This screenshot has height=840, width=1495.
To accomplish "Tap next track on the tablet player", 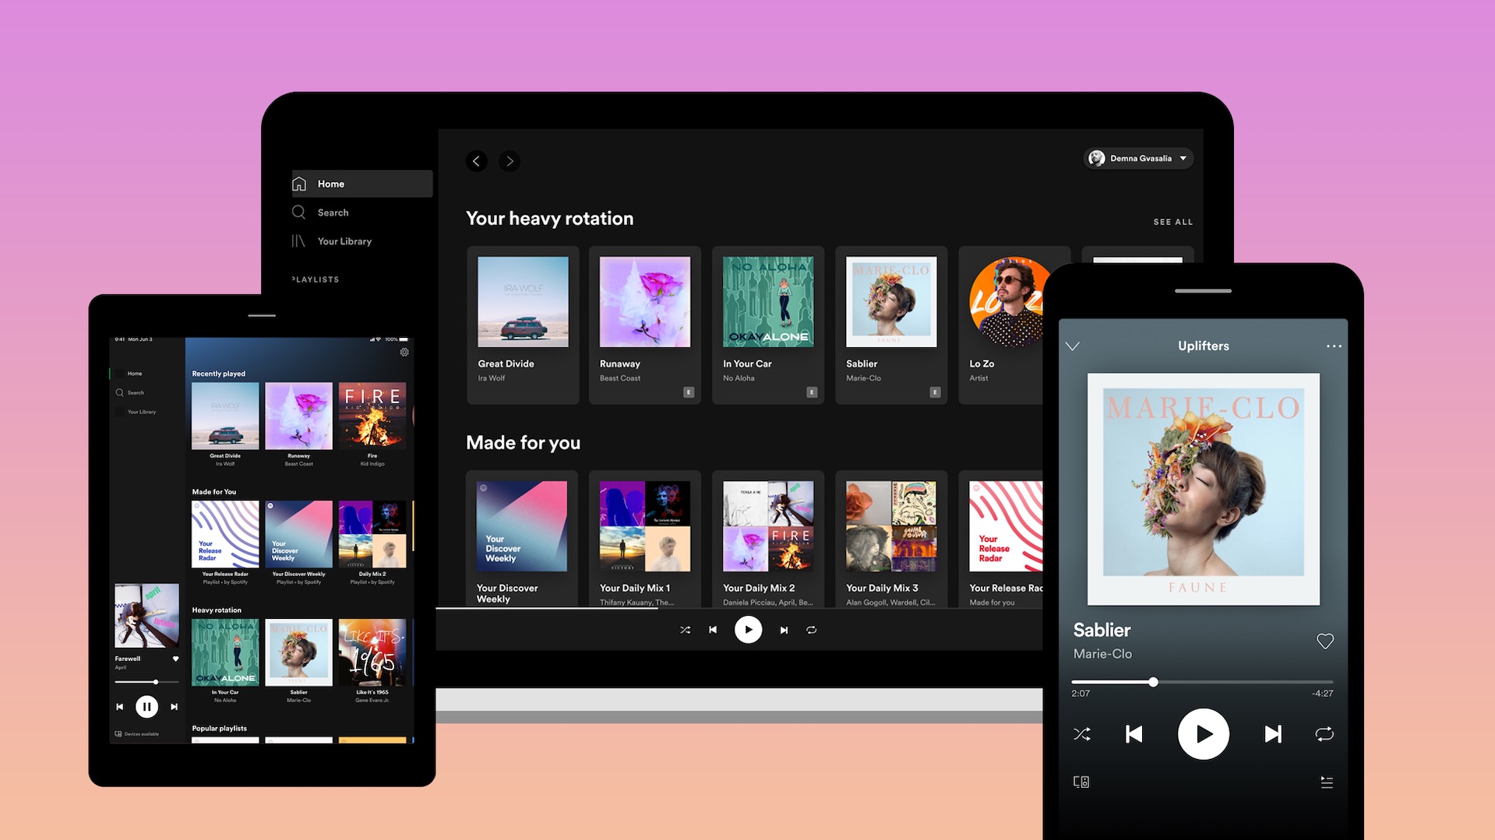I will coord(174,707).
